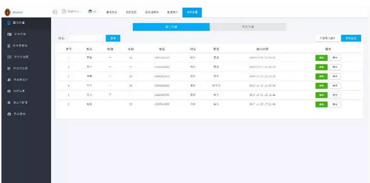Open the help center dropdown with question mark icon
The image size is (370, 183).
pyautogui.click(x=72, y=12)
